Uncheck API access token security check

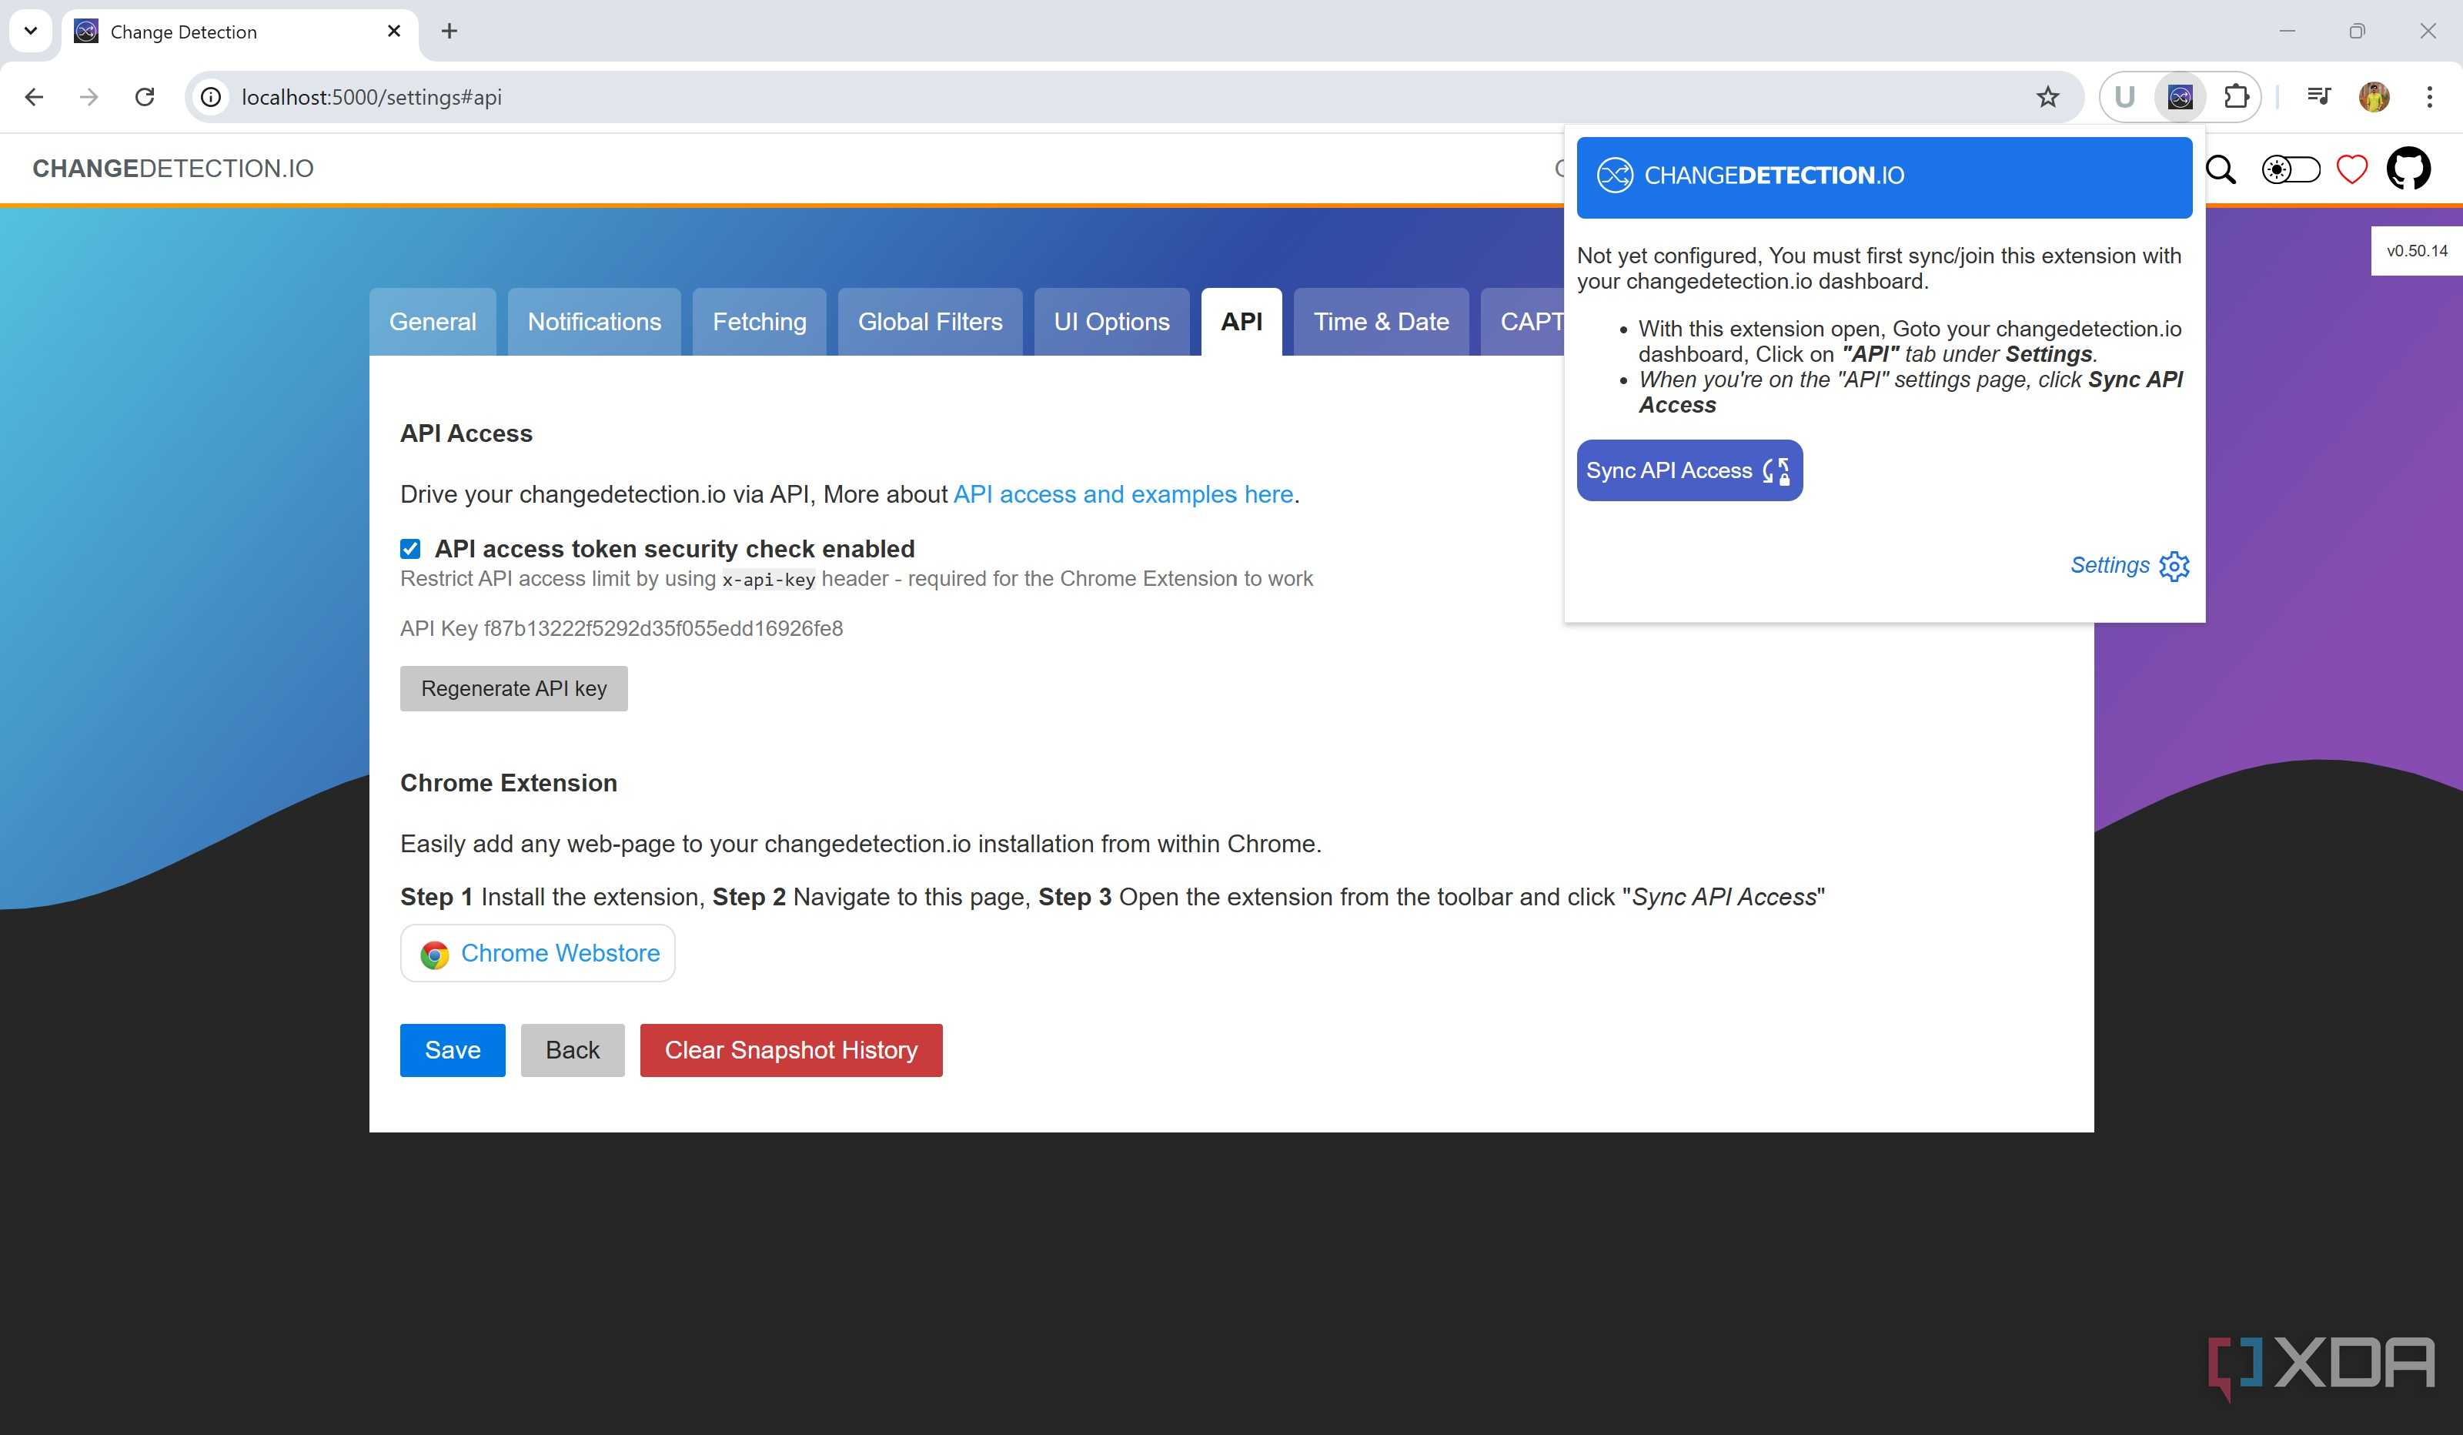410,548
